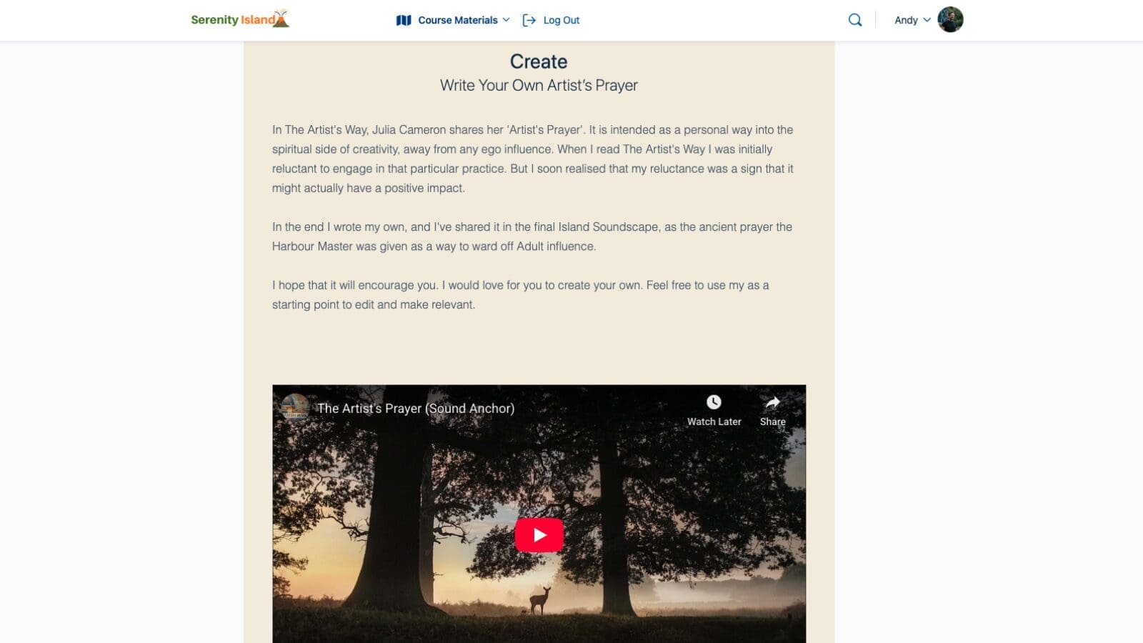The height and width of the screenshot is (643, 1143).
Task: Open Andy's profile avatar picture
Action: [950, 19]
